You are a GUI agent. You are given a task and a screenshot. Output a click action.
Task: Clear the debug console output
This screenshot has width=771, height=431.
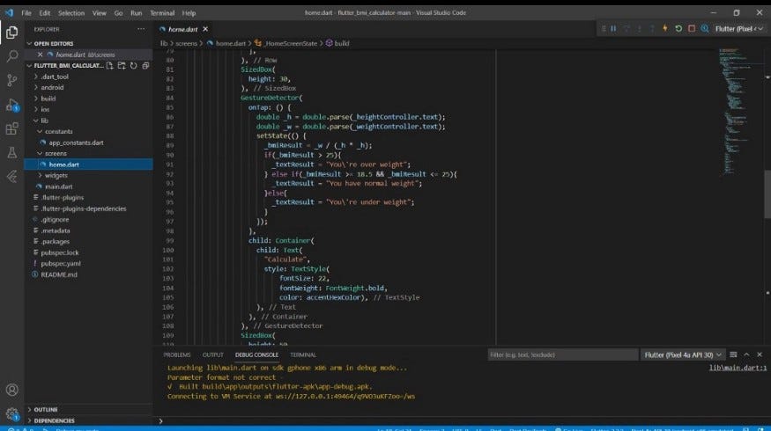(733, 354)
